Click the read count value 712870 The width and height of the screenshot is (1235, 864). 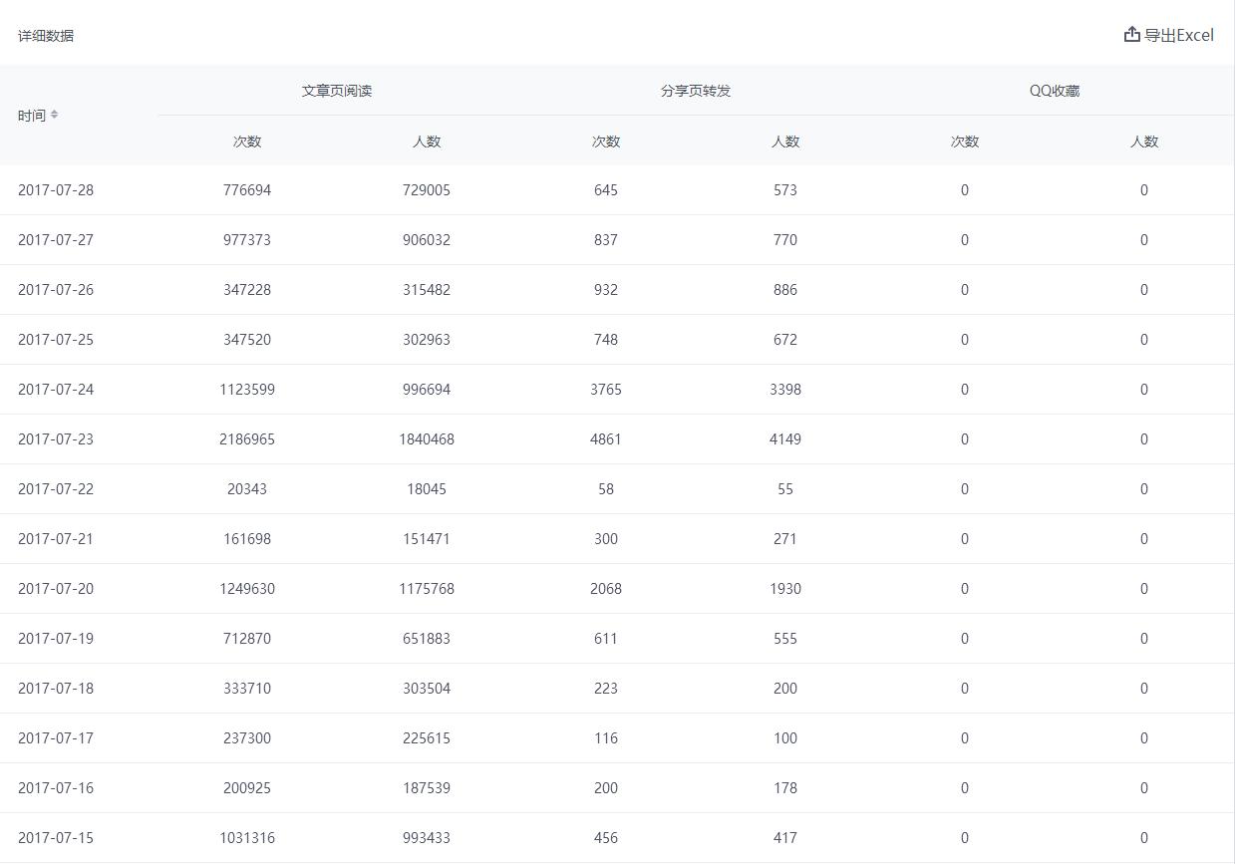(x=247, y=639)
